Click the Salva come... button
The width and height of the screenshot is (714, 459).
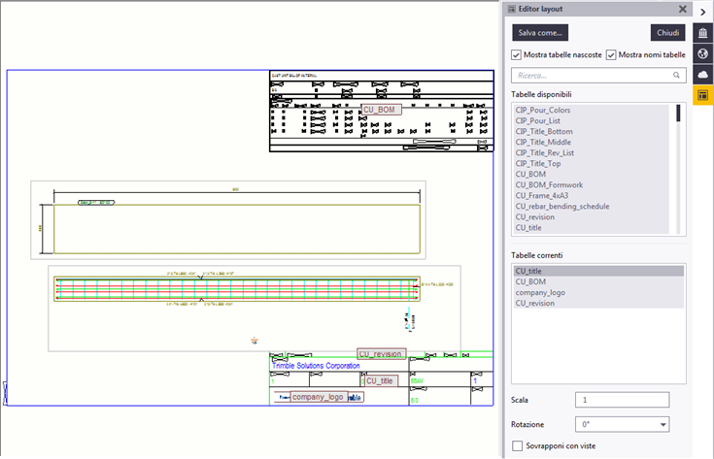click(x=541, y=32)
